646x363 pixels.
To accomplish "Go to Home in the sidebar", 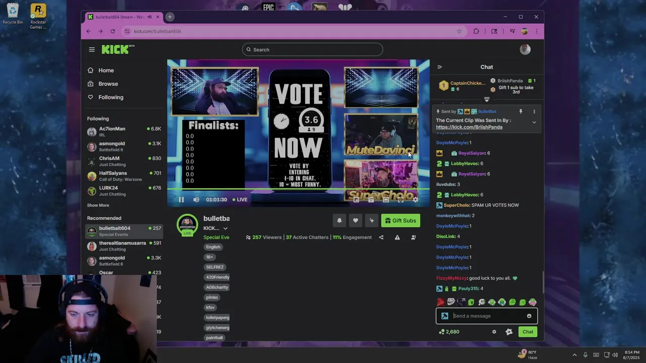I will (106, 71).
